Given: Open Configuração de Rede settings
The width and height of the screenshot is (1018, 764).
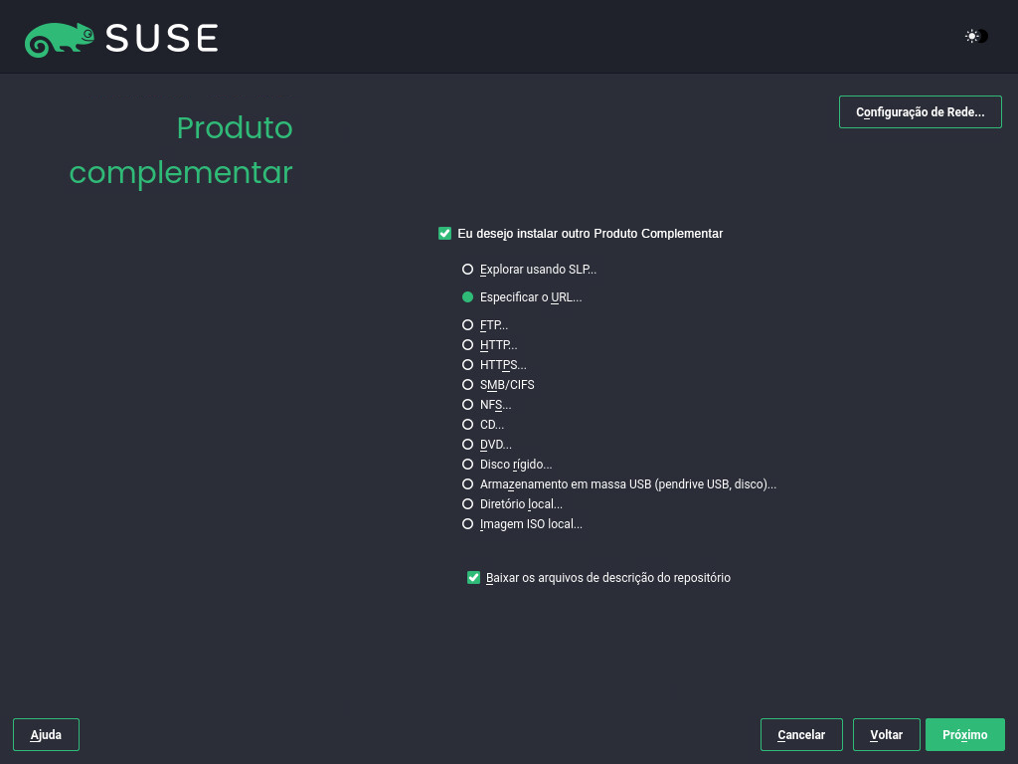Looking at the screenshot, I should point(920,111).
